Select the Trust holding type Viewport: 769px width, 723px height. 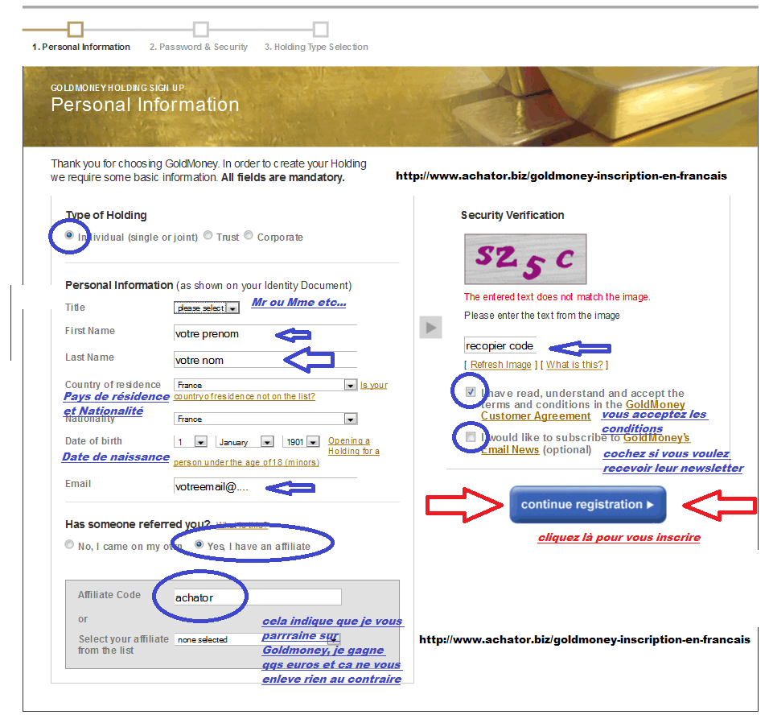click(x=208, y=236)
